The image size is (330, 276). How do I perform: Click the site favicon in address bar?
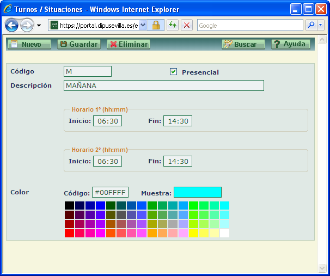54,25
